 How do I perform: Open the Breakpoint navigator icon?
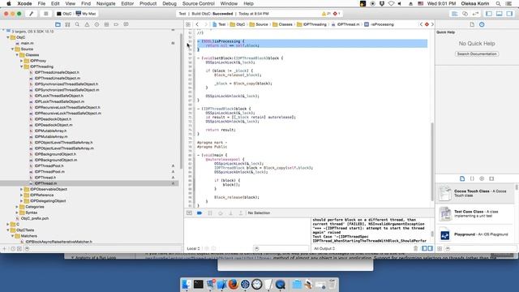(x=116, y=24)
